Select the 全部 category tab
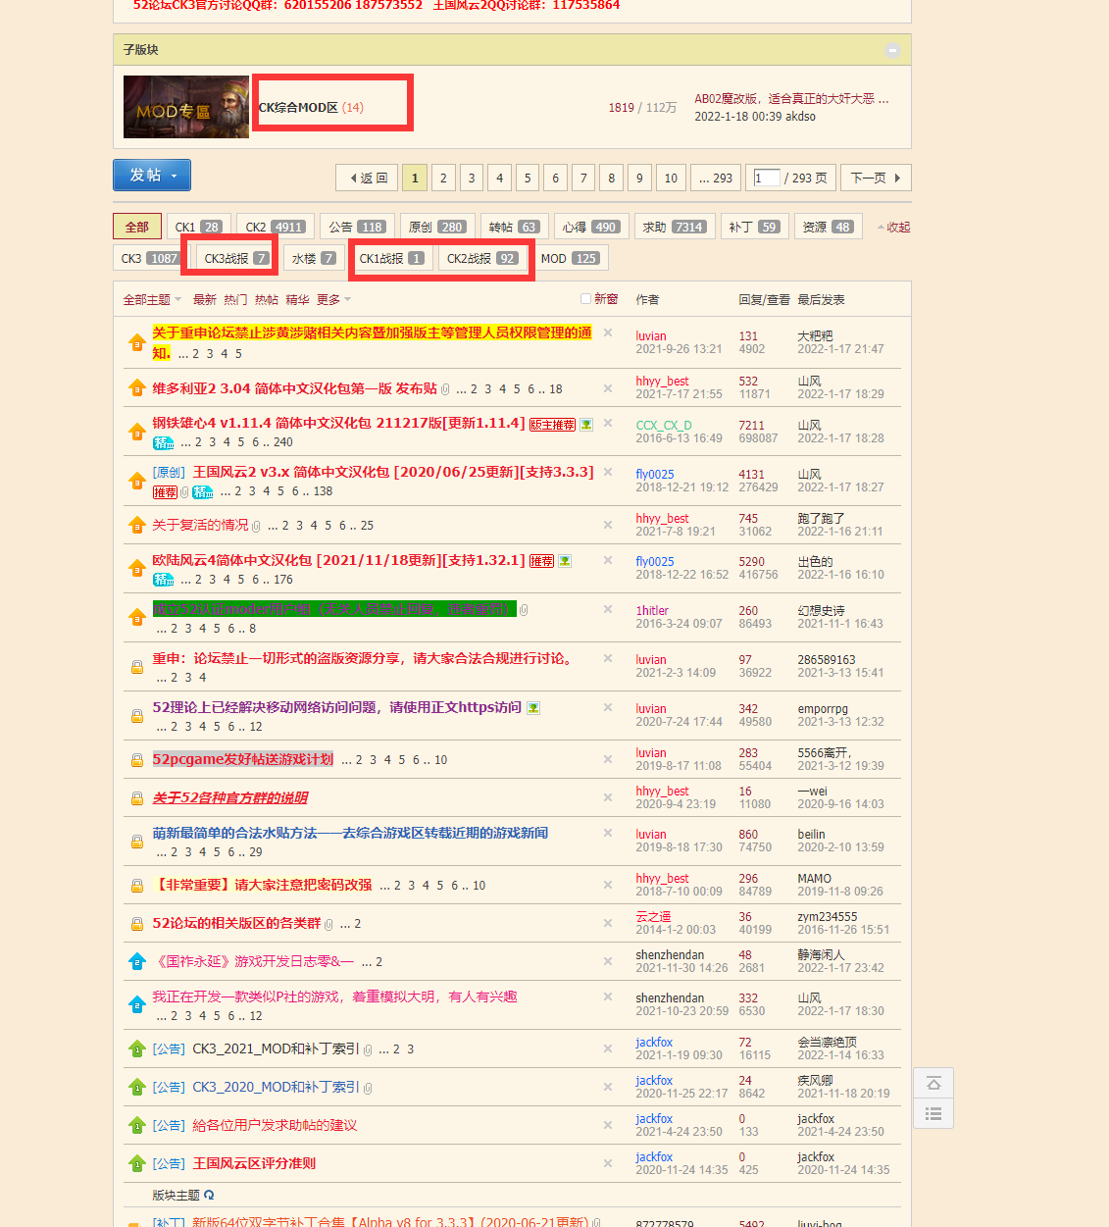The image size is (1109, 1227). [x=137, y=227]
